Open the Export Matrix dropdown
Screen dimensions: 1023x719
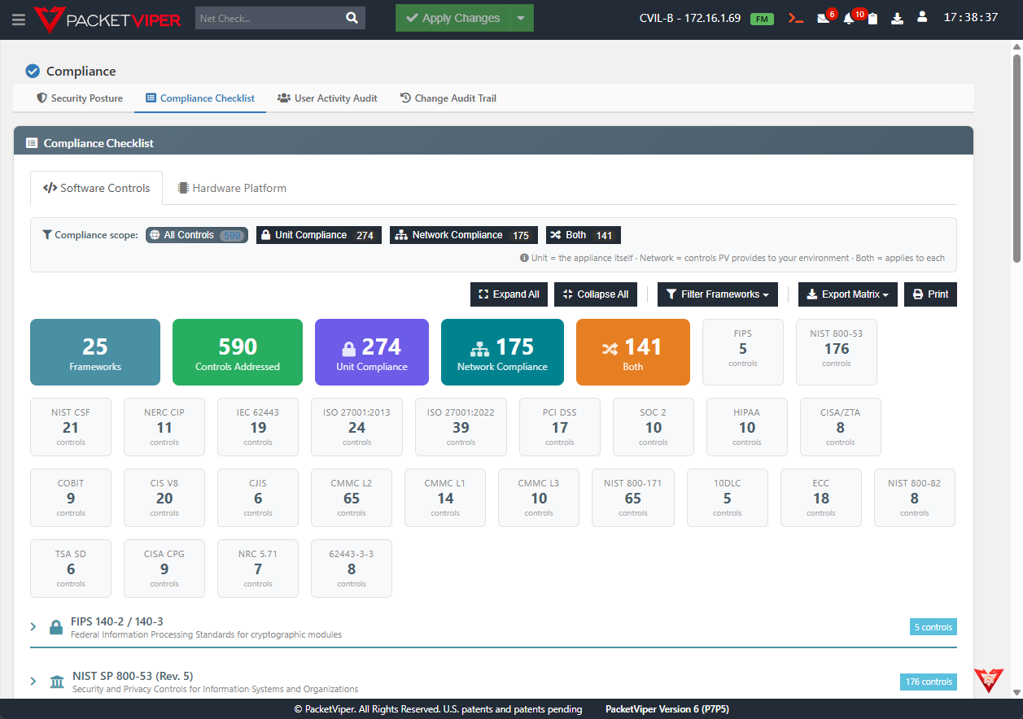click(x=848, y=294)
